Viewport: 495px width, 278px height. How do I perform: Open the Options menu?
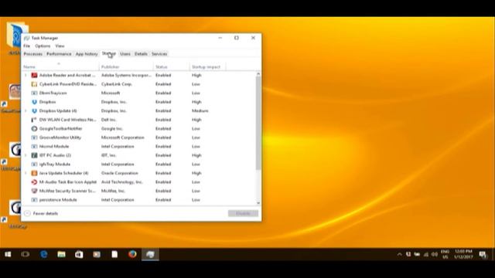point(43,46)
